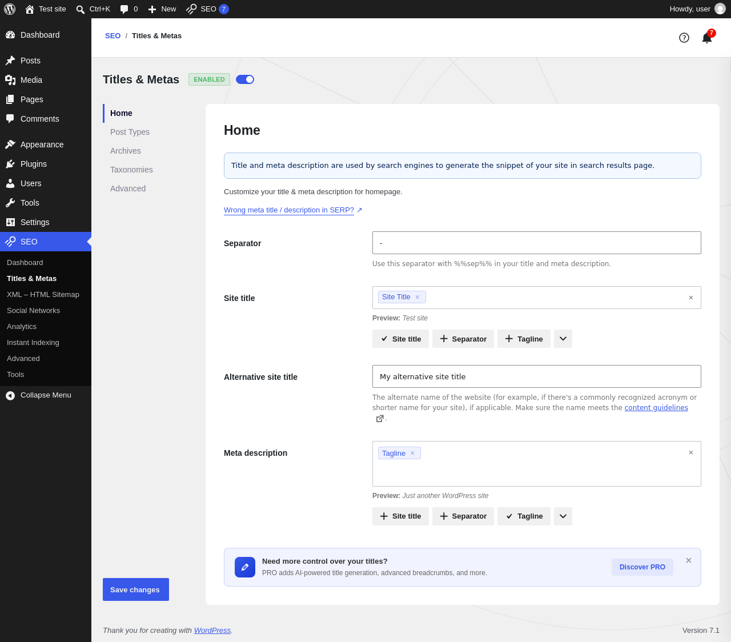Open Social Networks submenu

tap(46, 311)
